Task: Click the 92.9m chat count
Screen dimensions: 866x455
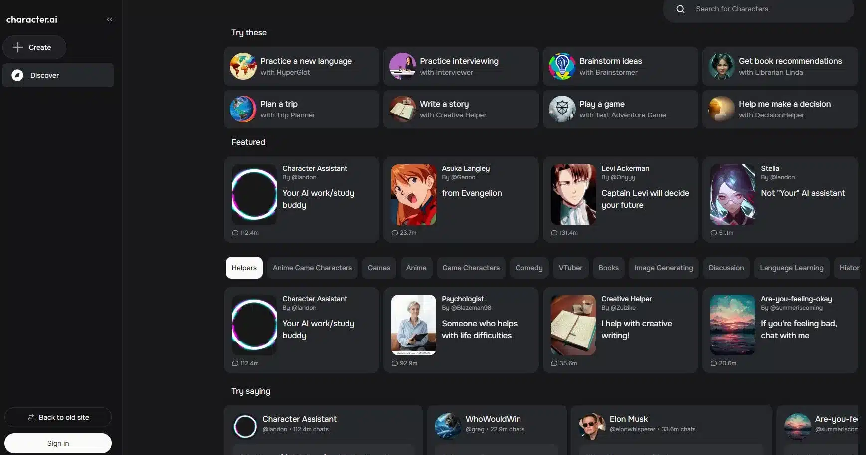Action: (404, 363)
